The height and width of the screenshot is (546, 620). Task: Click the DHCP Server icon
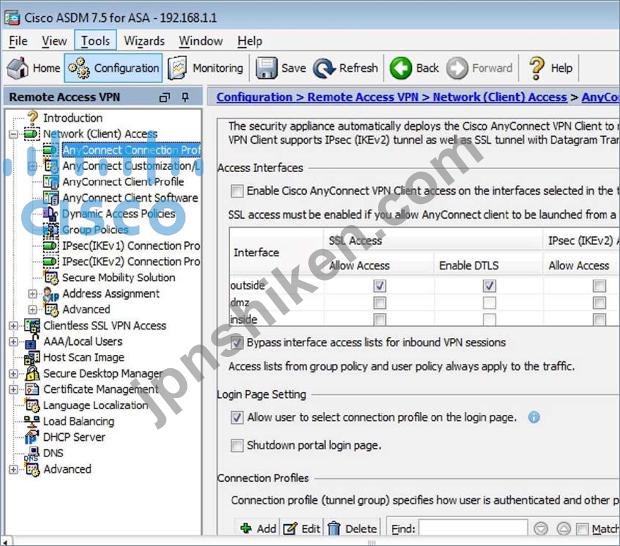coord(32,437)
